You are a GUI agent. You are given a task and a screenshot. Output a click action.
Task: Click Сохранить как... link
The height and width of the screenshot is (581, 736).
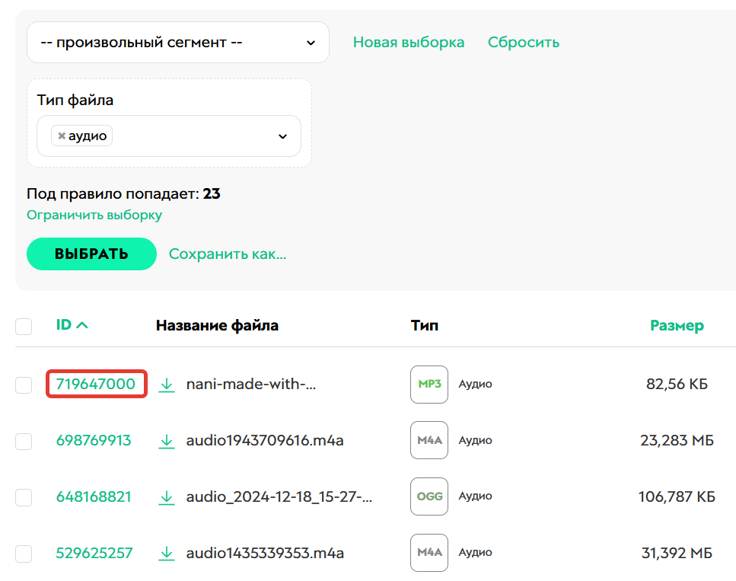[x=227, y=254]
